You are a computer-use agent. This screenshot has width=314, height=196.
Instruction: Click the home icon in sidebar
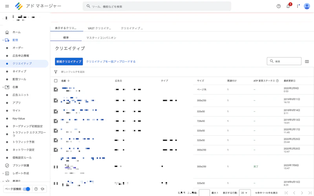tap(7, 32)
